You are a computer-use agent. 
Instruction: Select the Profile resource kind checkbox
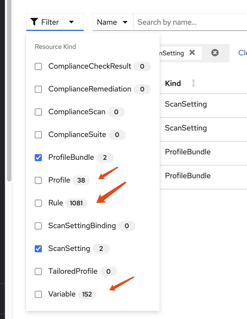click(38, 180)
